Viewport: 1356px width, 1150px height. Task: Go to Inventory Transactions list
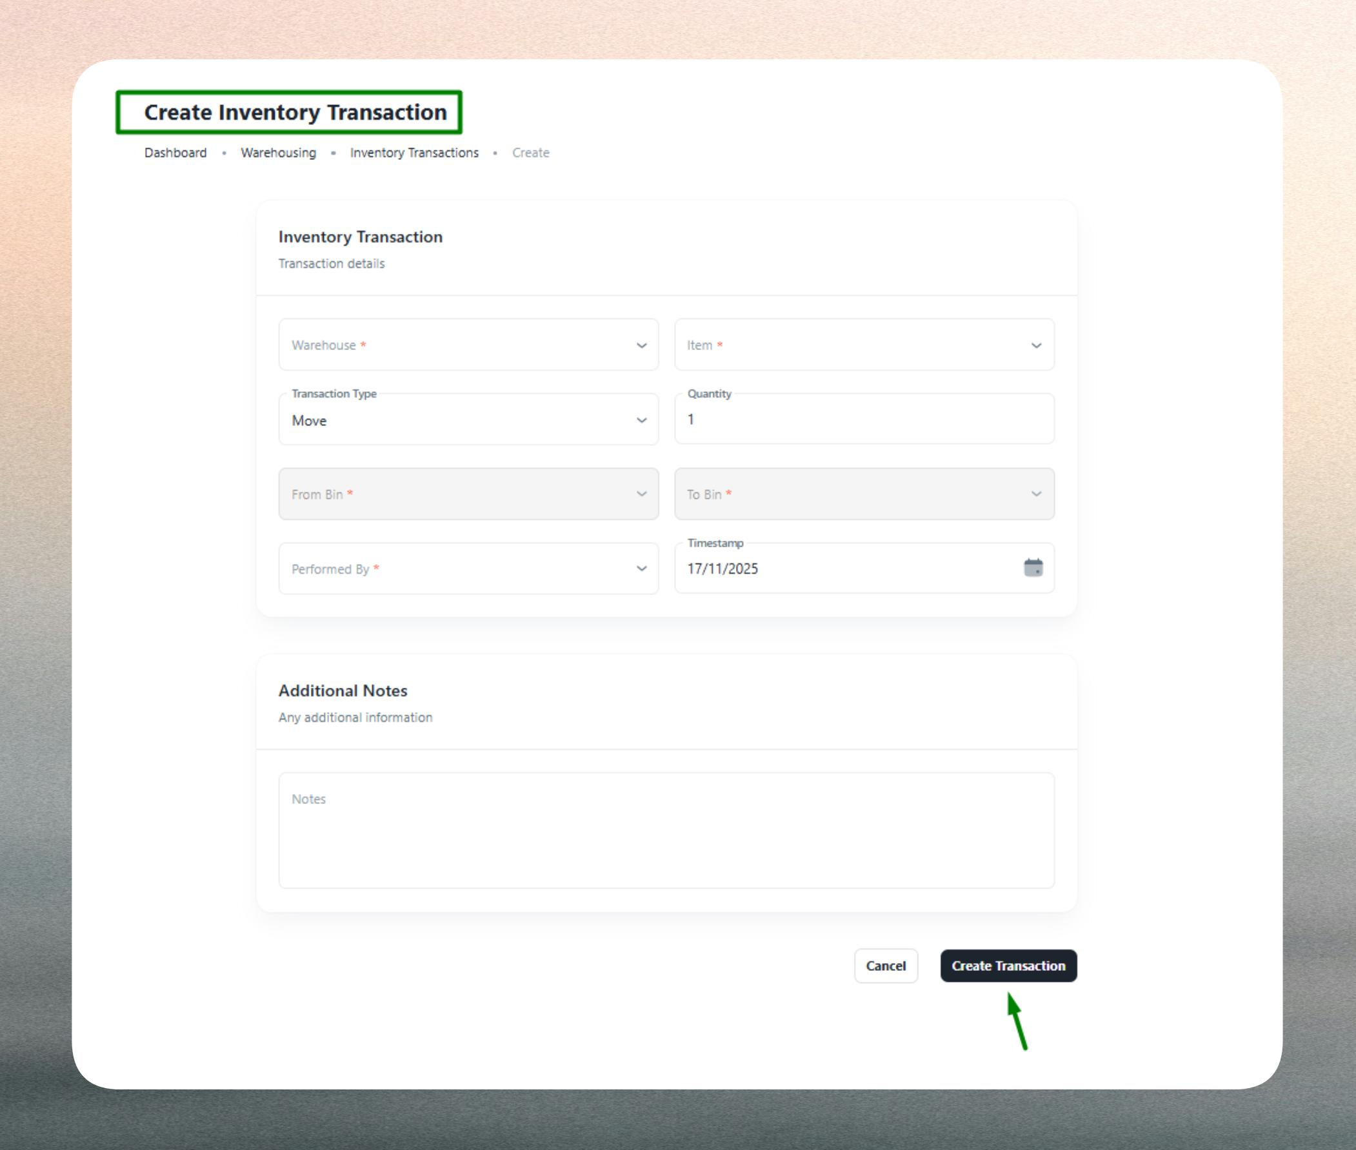point(414,153)
